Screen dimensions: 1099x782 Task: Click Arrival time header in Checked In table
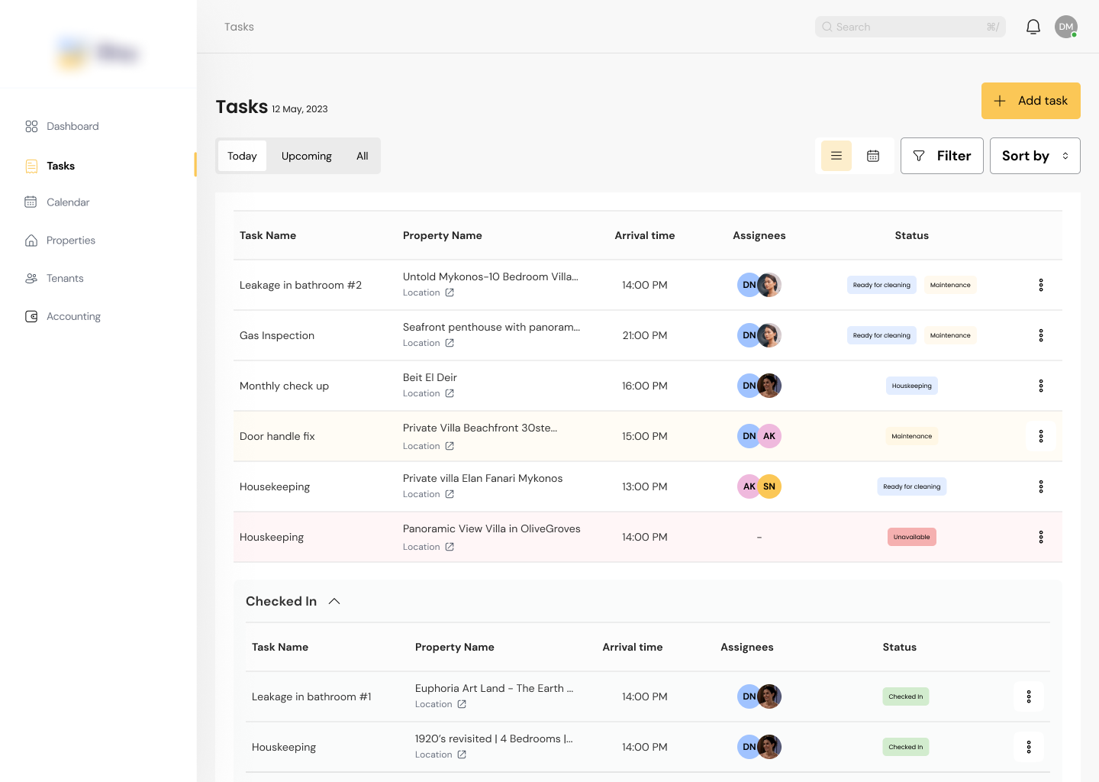[633, 647]
